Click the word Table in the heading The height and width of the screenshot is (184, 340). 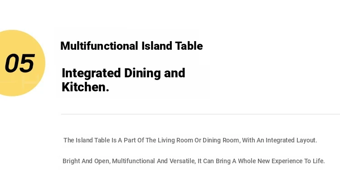(189, 46)
